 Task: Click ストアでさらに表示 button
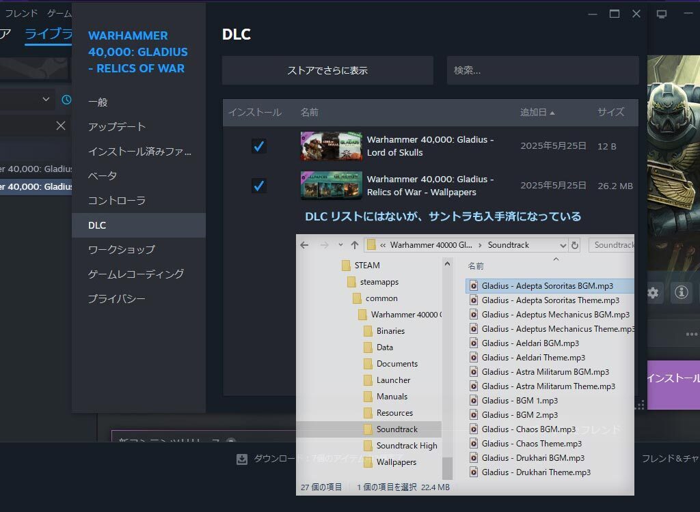click(327, 70)
